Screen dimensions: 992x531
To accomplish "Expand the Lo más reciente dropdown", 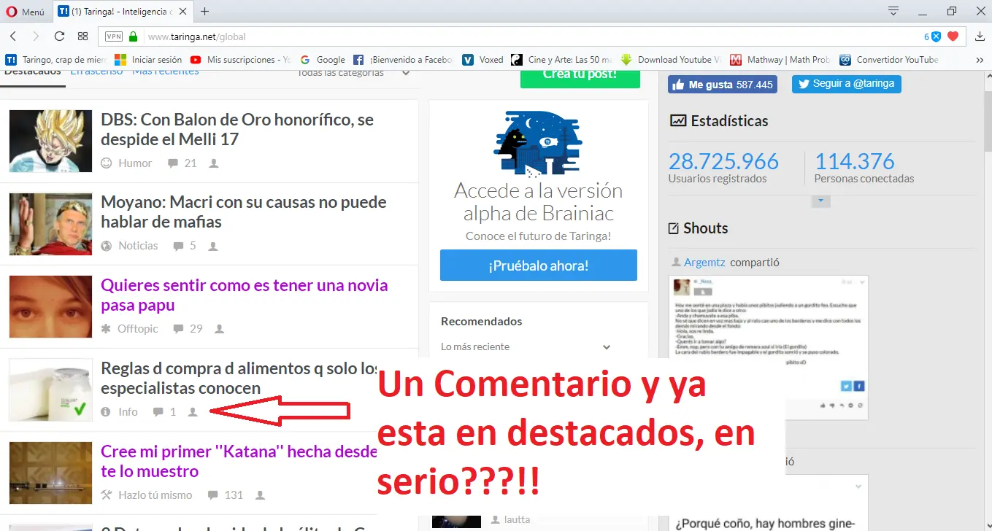I will point(526,346).
